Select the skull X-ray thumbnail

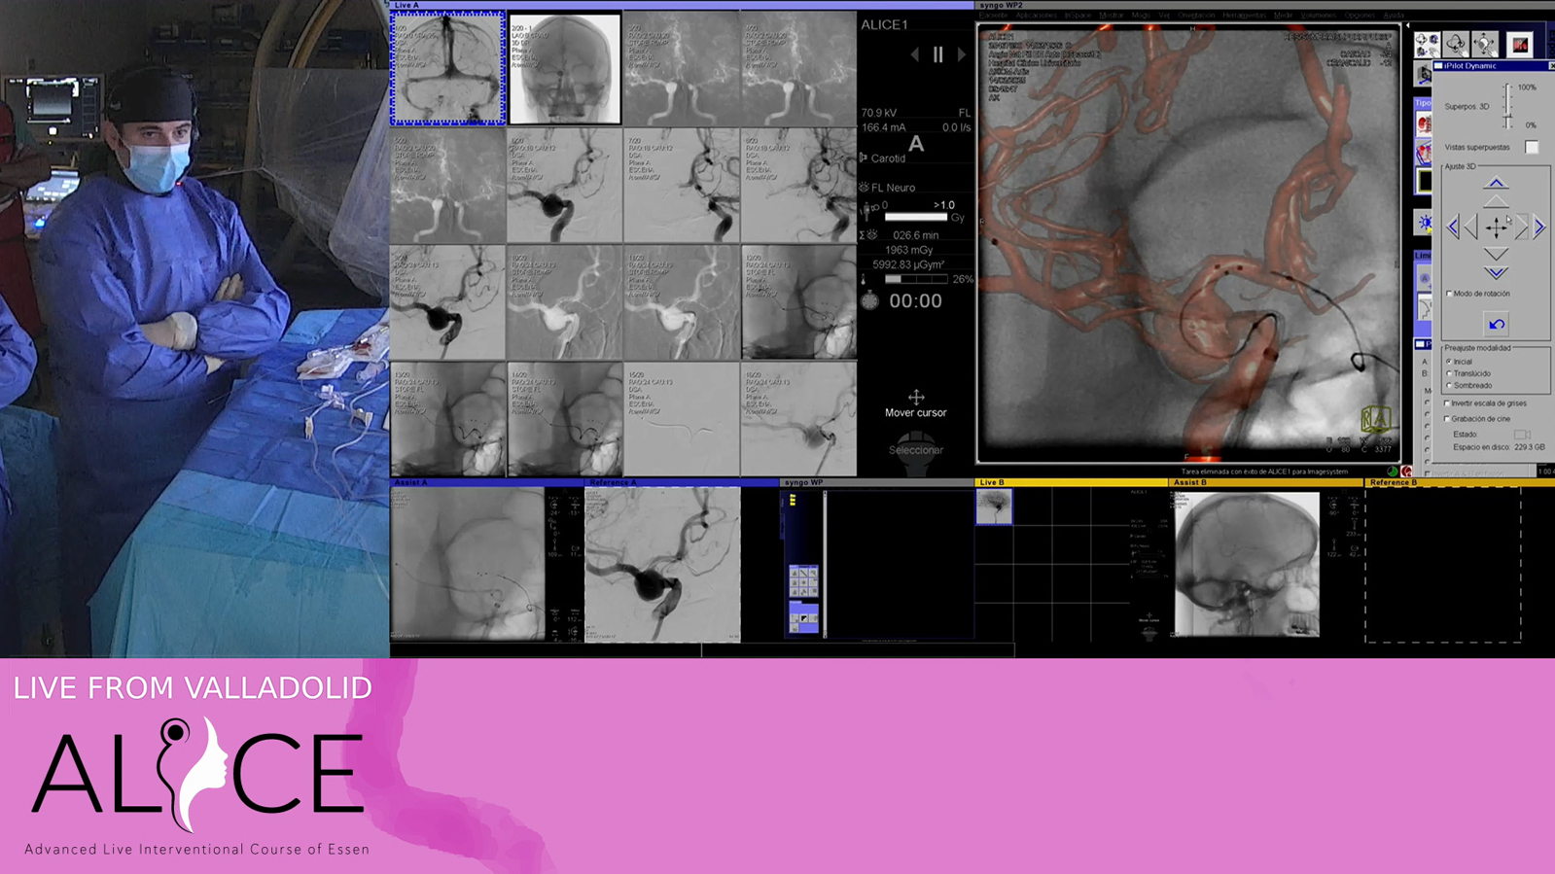coord(565,68)
